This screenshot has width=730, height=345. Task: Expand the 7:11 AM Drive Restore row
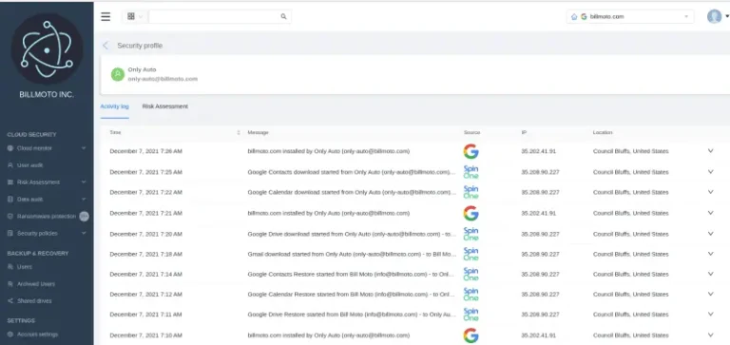point(710,315)
